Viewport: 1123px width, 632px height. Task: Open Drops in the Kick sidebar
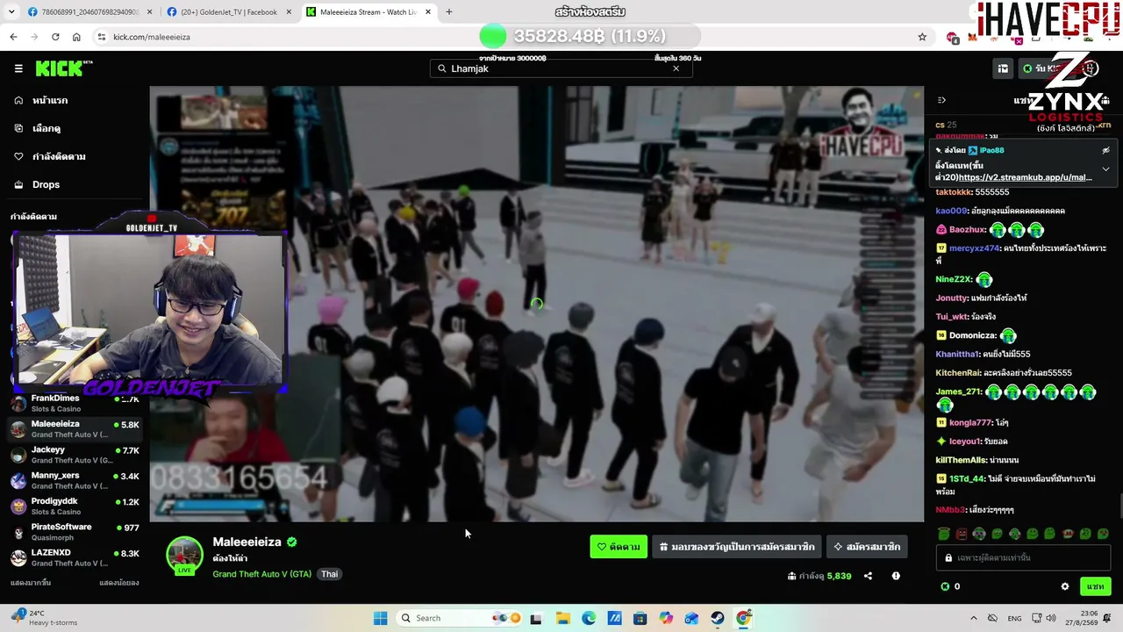[75, 184]
